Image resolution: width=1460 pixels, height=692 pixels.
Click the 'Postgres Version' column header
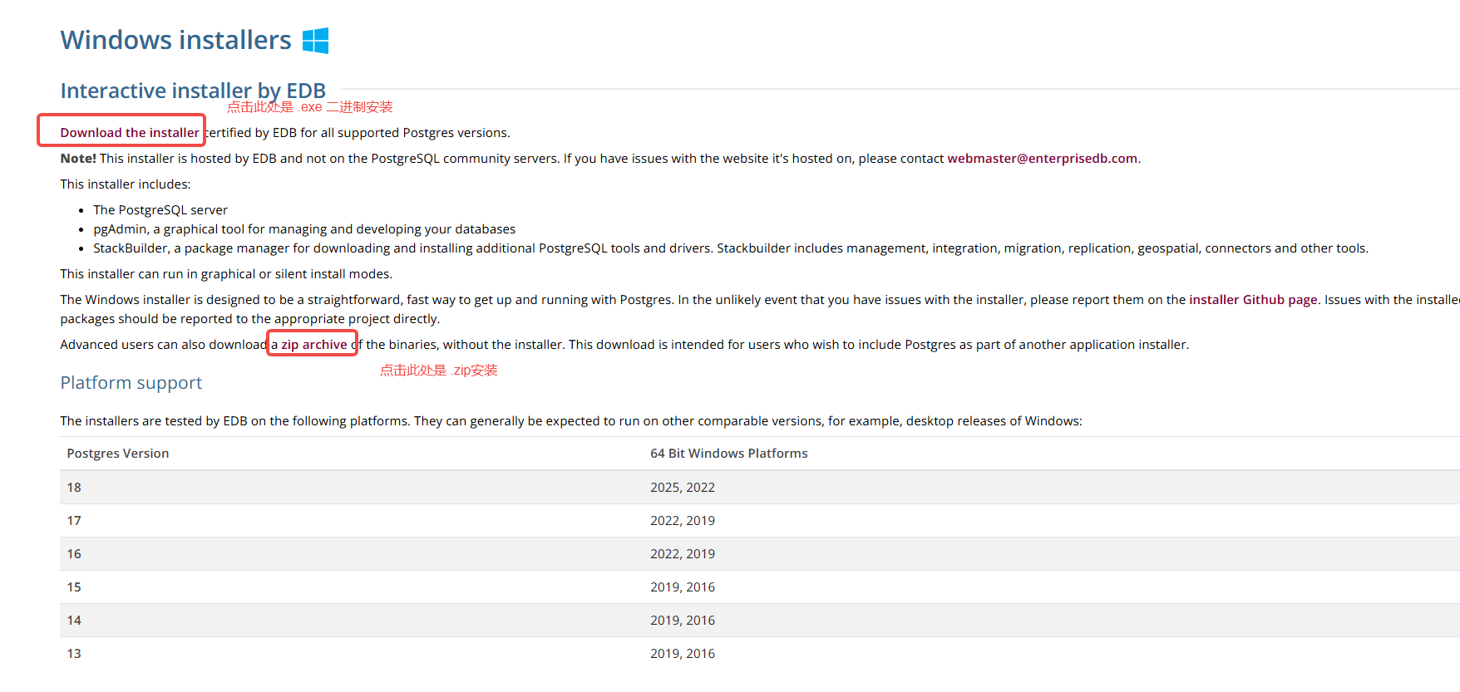[118, 454]
